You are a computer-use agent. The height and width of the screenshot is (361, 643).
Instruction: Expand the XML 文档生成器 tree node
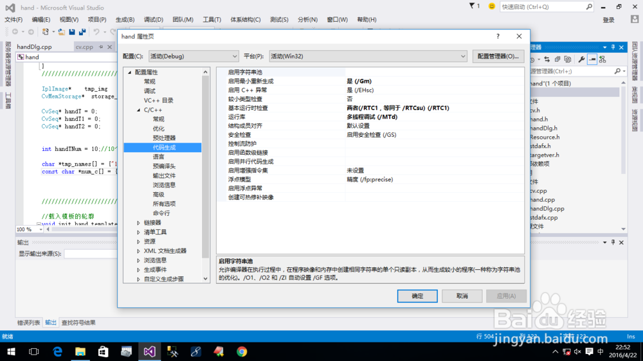pyautogui.click(x=139, y=251)
